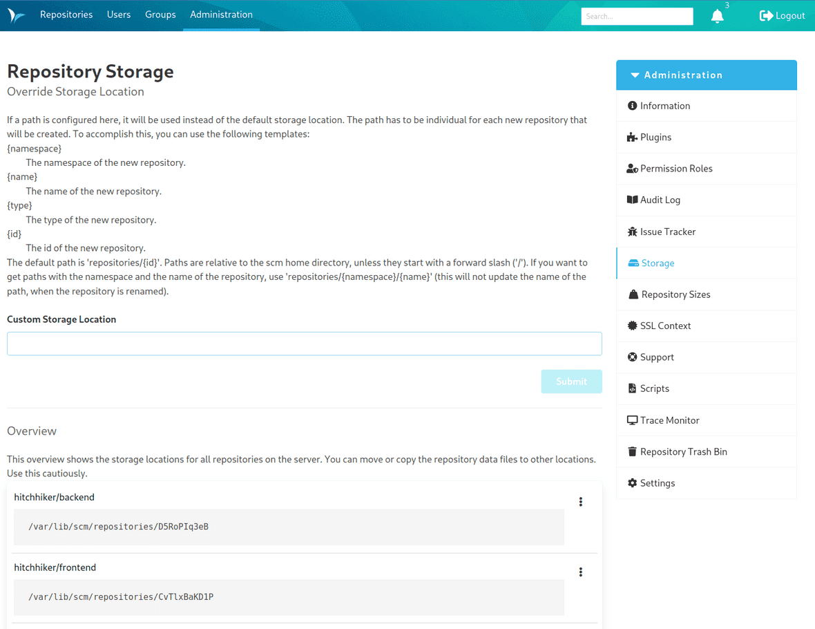815x629 pixels.
Task: Switch to the Users section
Action: tap(118, 14)
